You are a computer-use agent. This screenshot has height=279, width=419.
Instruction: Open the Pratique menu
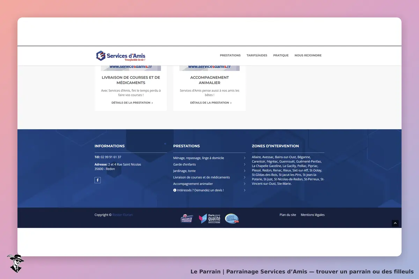281,55
